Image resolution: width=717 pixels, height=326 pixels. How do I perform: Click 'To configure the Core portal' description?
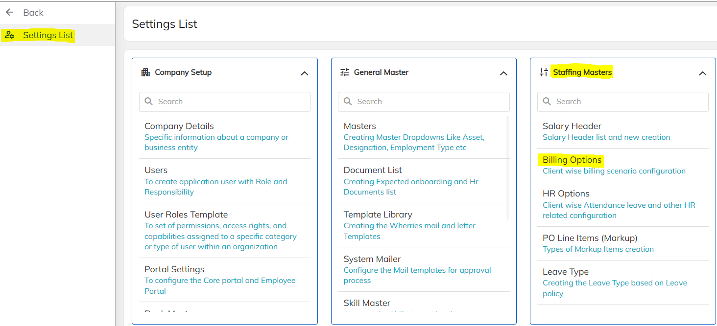coord(220,285)
